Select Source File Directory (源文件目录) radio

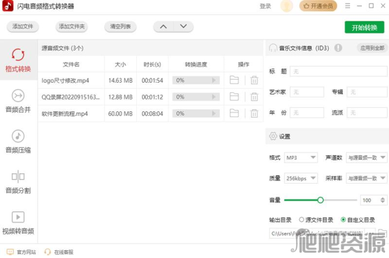coord(301,219)
